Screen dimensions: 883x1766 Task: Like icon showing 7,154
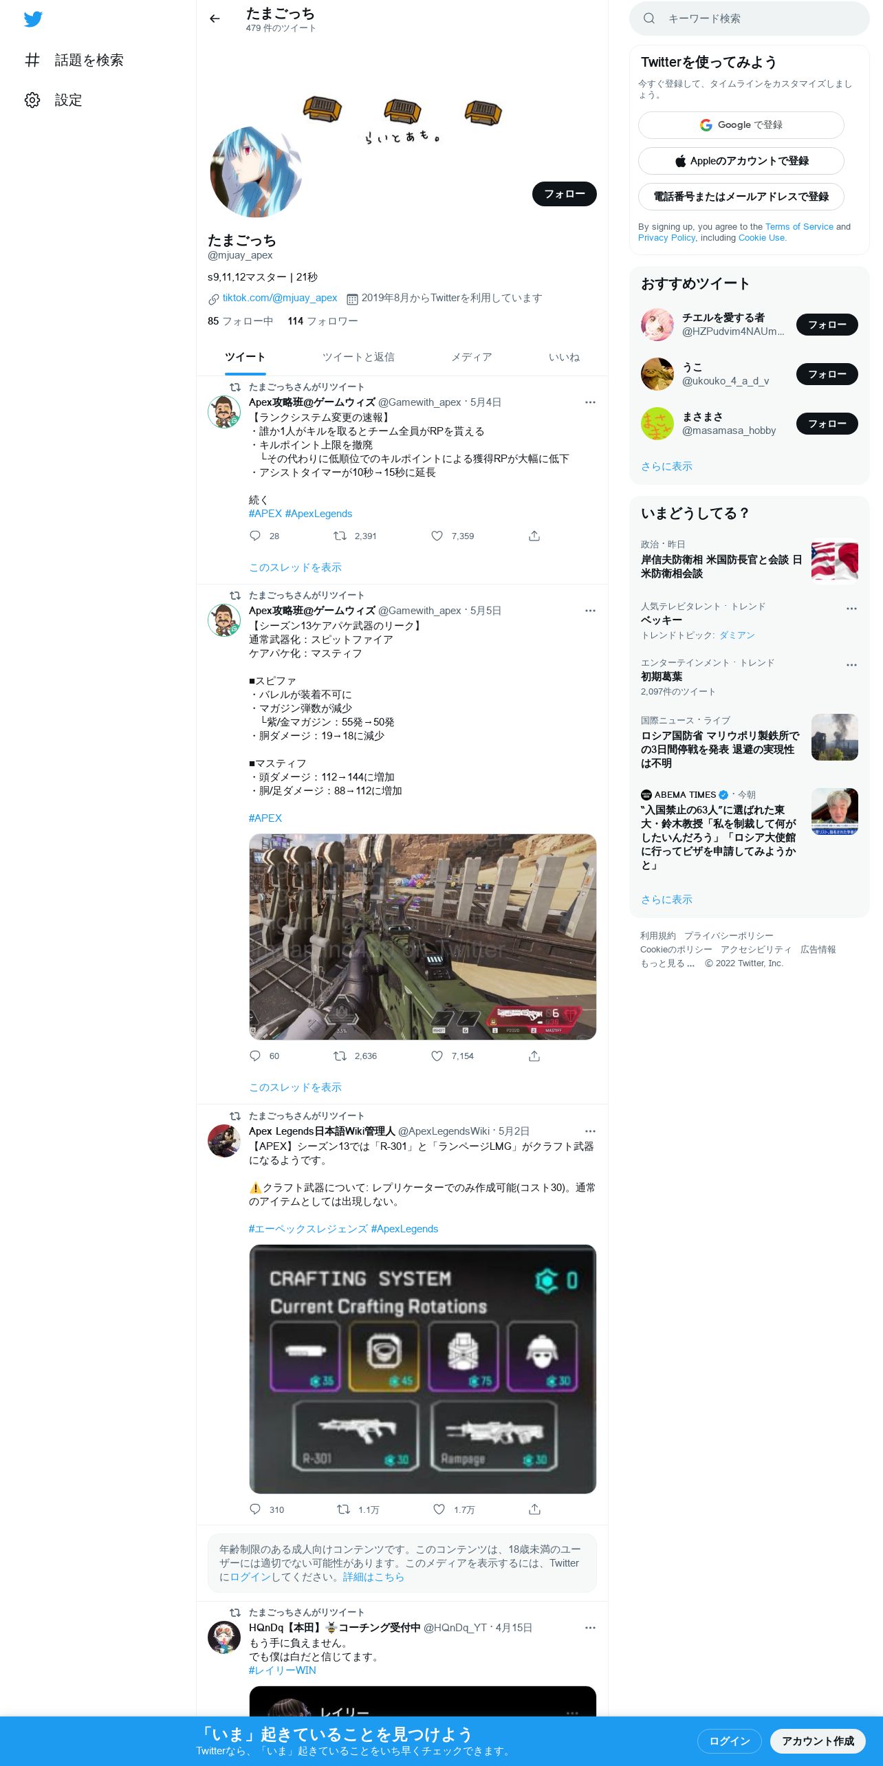(x=437, y=1056)
